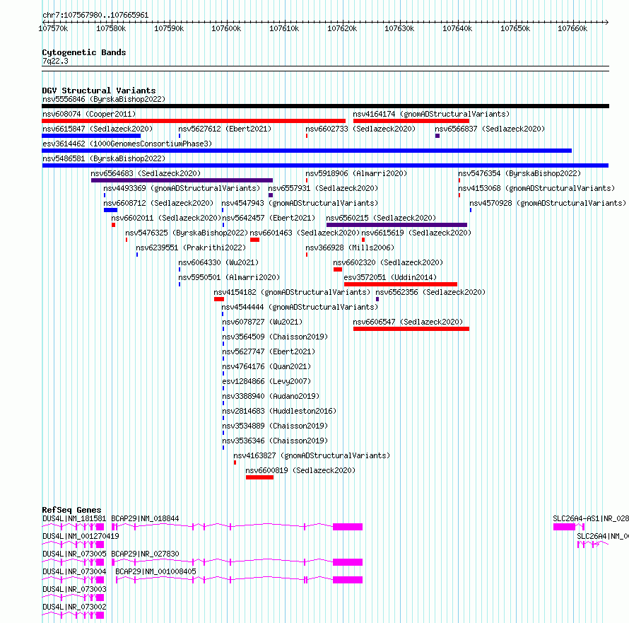This screenshot has width=629, height=623.
Task: Click the BCAP29|NM_001008405 gene label
Action: pyautogui.click(x=155, y=571)
